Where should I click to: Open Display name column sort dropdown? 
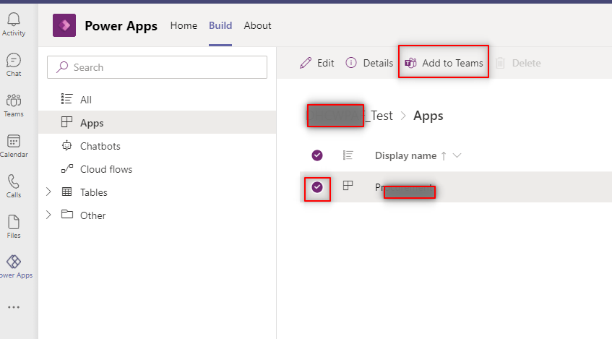point(456,155)
